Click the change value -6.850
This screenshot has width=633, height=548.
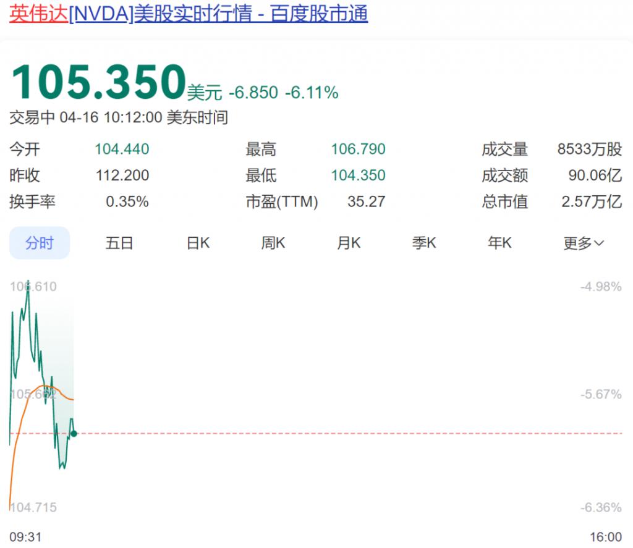253,93
